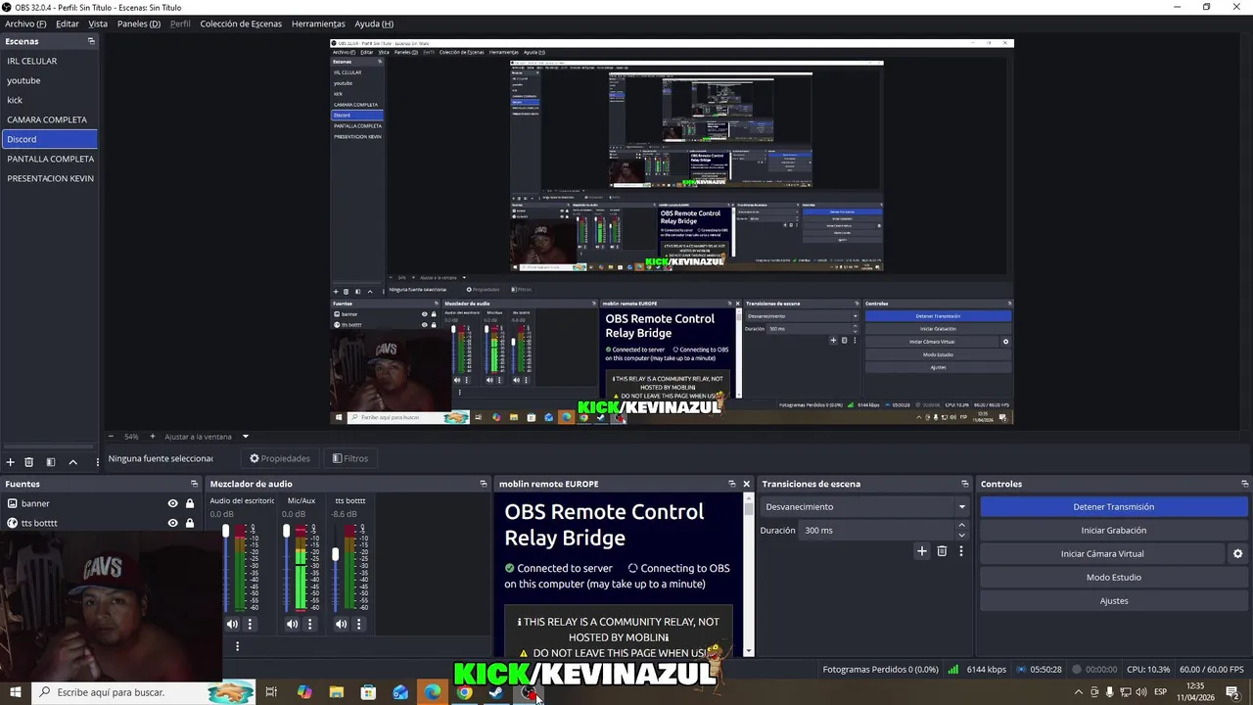Screen dimensions: 1253x705
Task: Open source Filtros button
Action: coord(350,458)
